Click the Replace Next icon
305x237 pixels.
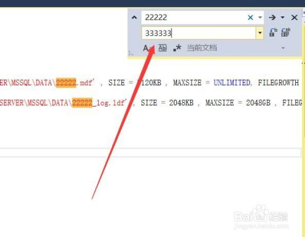click(x=273, y=32)
